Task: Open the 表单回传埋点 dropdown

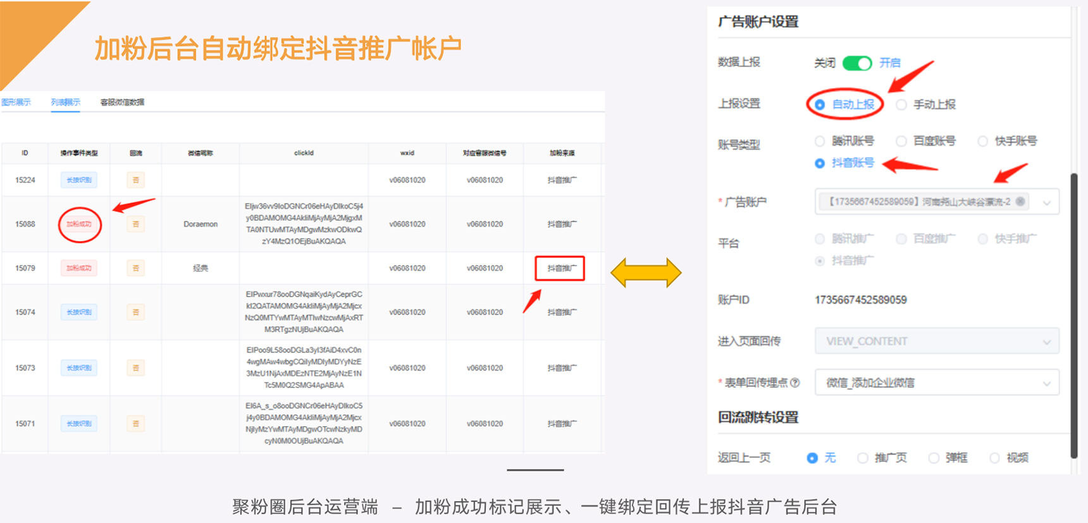Action: pyautogui.click(x=936, y=383)
